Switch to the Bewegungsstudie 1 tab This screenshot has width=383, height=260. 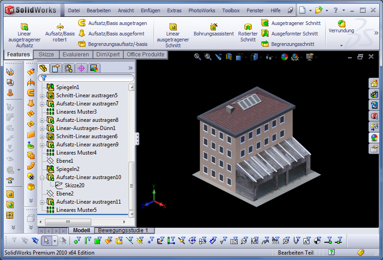(124, 230)
